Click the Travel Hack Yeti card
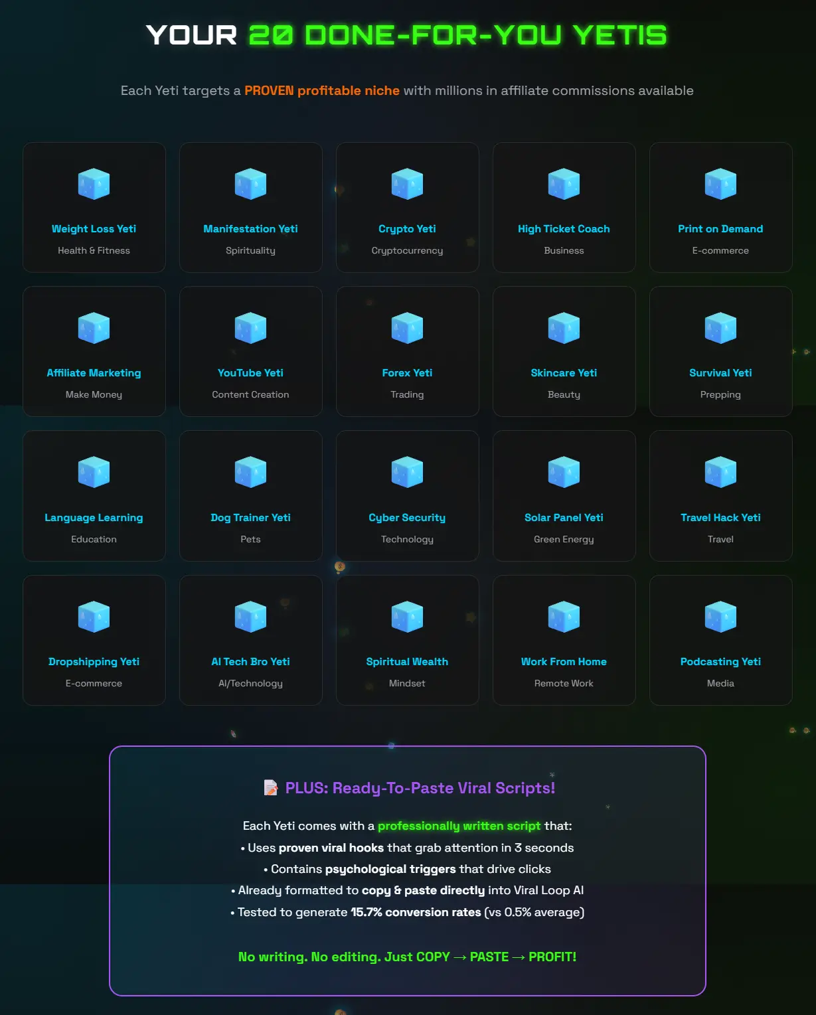 (720, 496)
